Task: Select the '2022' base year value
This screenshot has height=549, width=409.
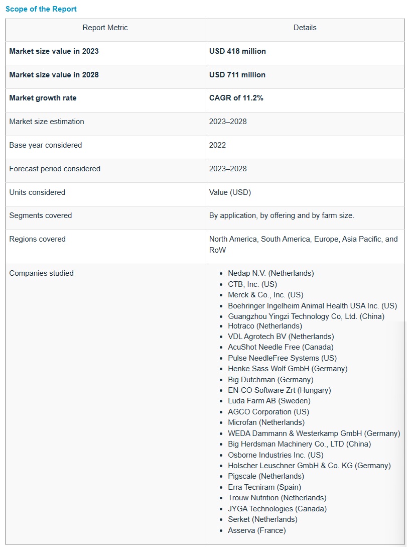Action: click(x=218, y=145)
